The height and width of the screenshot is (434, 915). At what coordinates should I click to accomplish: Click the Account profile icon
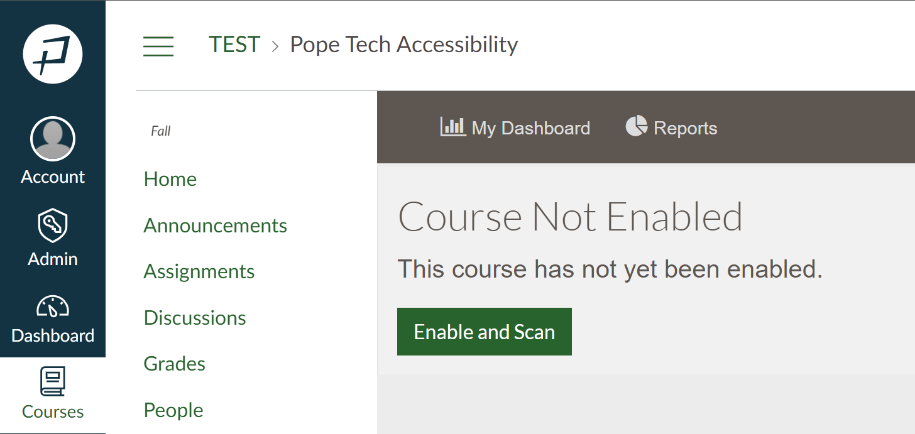(53, 138)
